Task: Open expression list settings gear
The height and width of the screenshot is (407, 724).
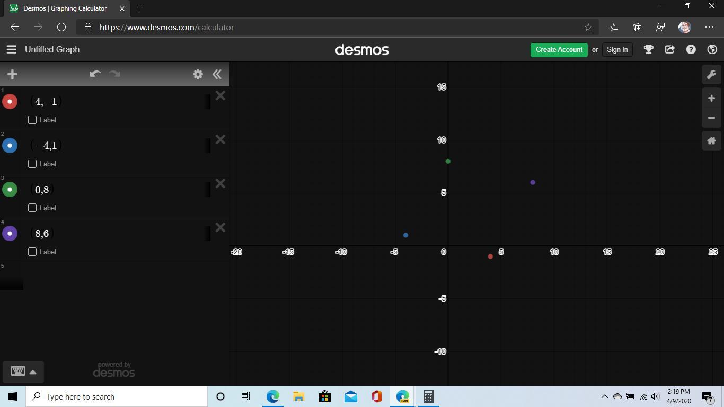Action: [x=198, y=74]
